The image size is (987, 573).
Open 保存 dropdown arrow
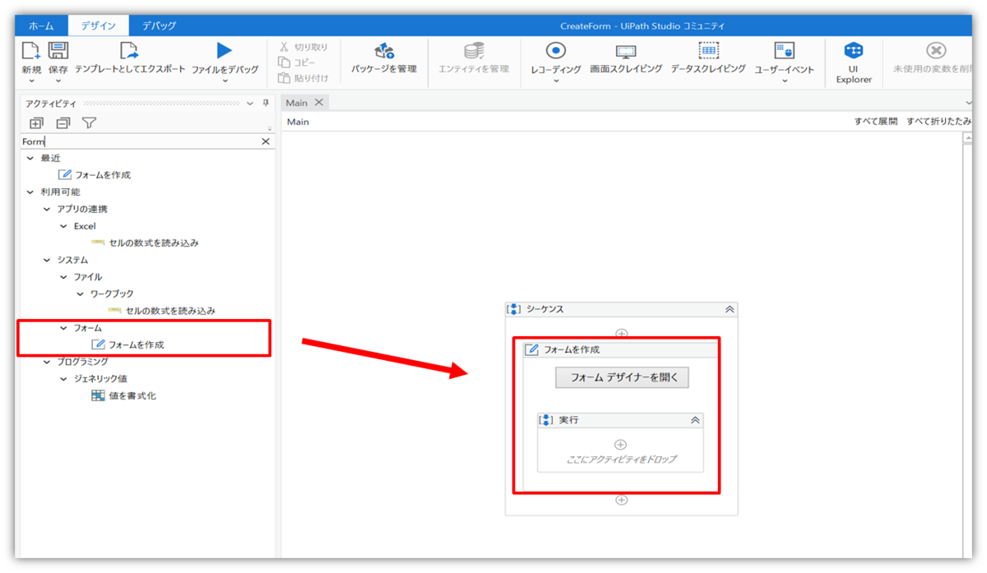(58, 81)
